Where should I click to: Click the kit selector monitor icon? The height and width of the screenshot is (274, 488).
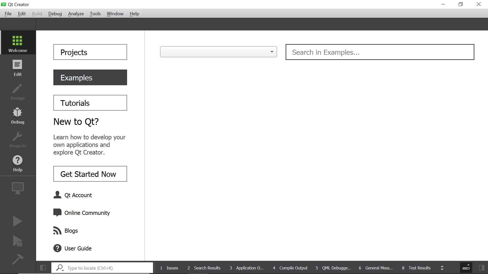[18, 188]
